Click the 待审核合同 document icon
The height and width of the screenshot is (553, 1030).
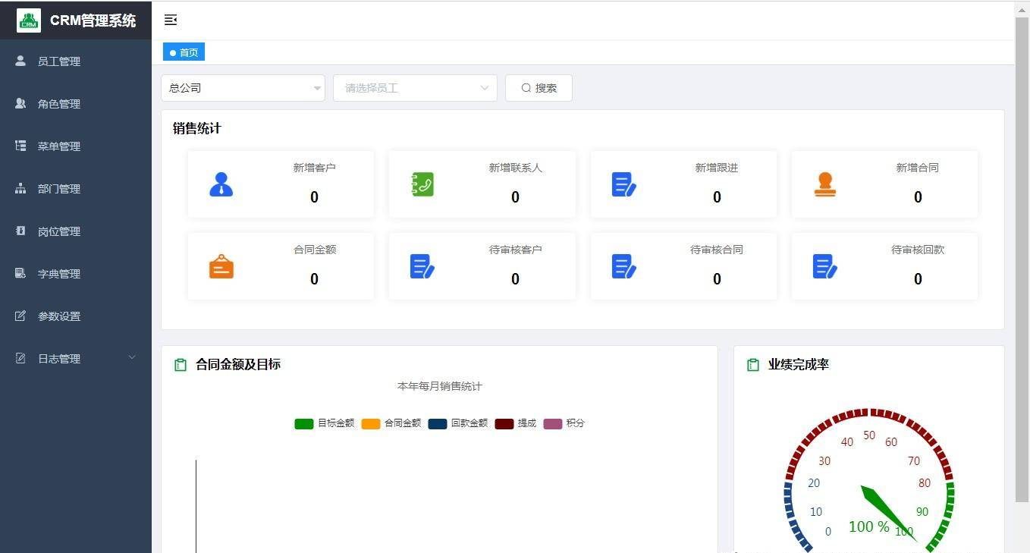[623, 266]
